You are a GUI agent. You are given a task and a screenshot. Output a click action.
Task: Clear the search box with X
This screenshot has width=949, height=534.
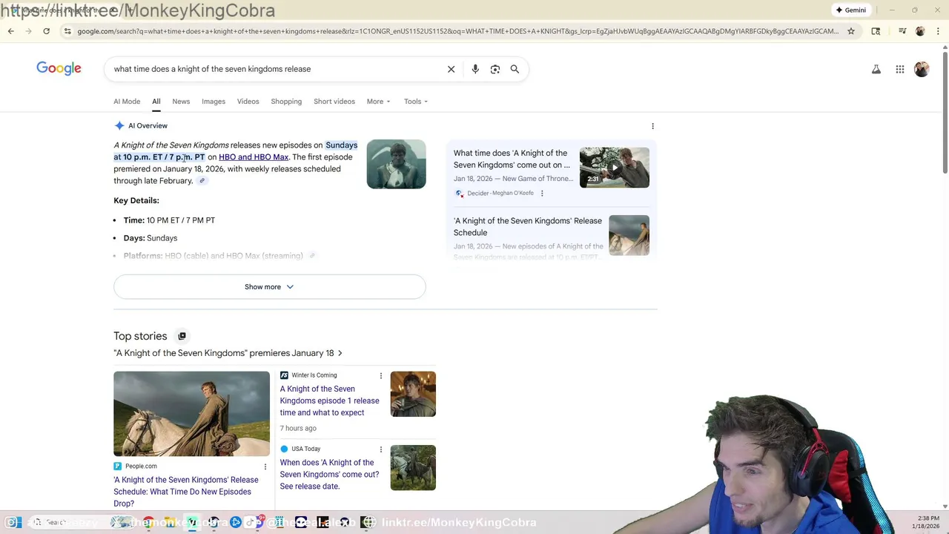pos(451,69)
